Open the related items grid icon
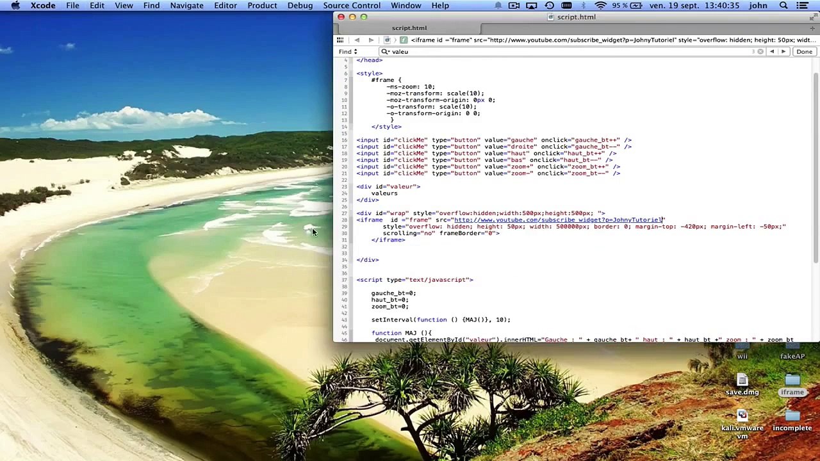Screen dimensions: 820x461 tap(340, 40)
